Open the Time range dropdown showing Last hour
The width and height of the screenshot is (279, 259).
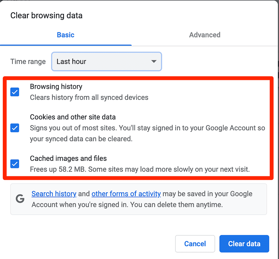(107, 61)
